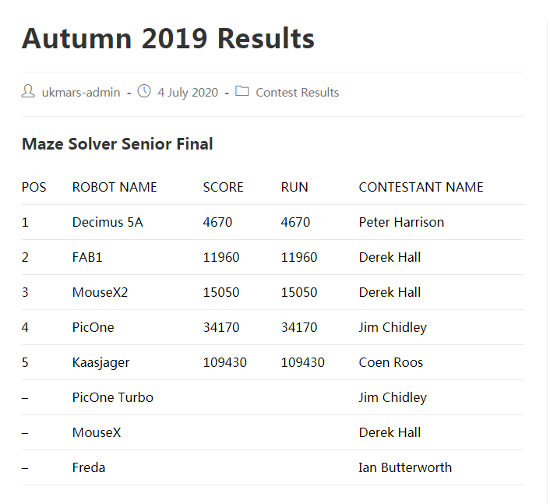The width and height of the screenshot is (550, 504).
Task: Select the PicOne Turbo row name
Action: coord(113,397)
